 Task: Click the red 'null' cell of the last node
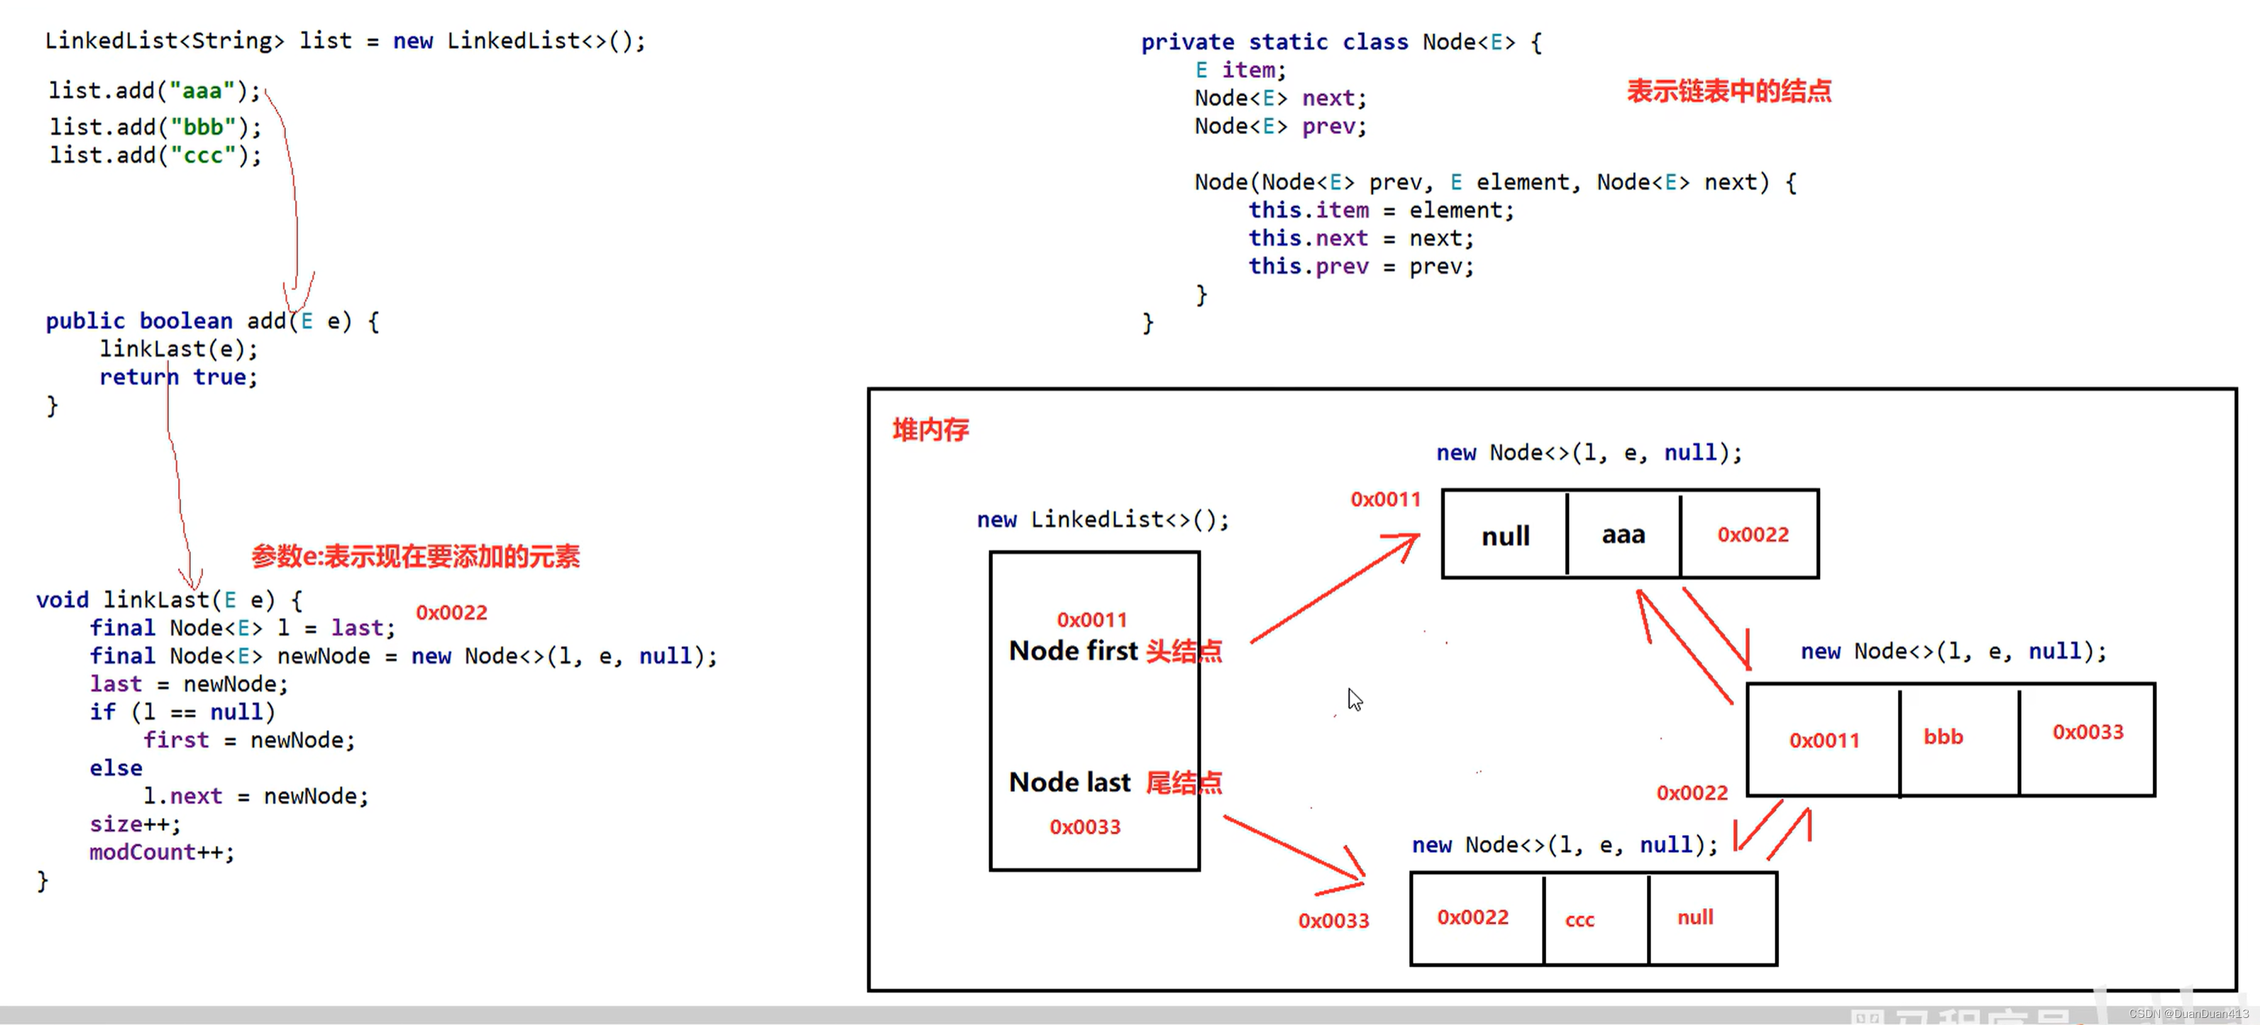(x=1695, y=917)
